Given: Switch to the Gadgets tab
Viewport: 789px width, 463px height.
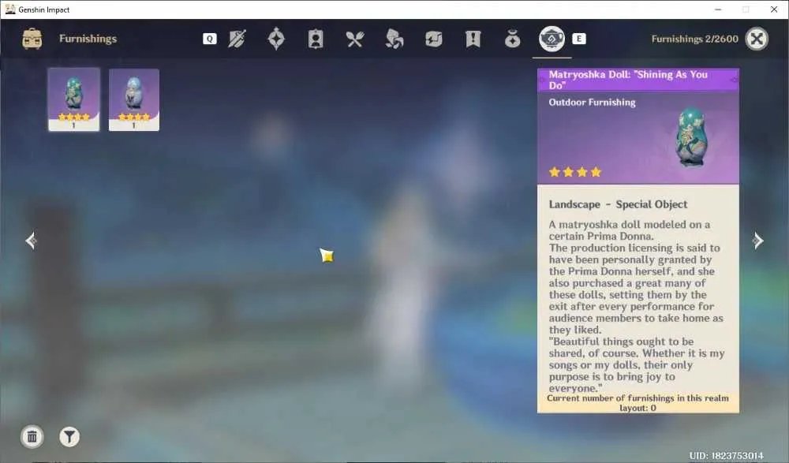Looking at the screenshot, I should (x=434, y=39).
